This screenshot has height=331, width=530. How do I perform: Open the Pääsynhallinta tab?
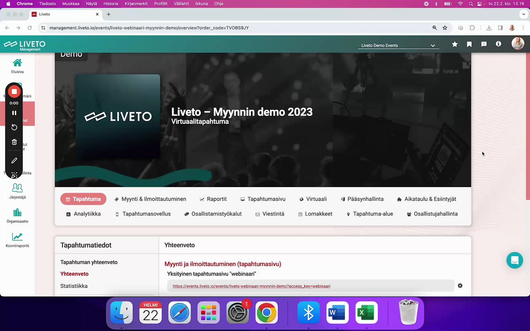(x=362, y=199)
